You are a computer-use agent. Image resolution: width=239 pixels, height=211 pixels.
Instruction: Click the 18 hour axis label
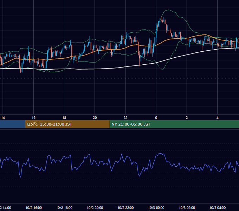pos(64,118)
